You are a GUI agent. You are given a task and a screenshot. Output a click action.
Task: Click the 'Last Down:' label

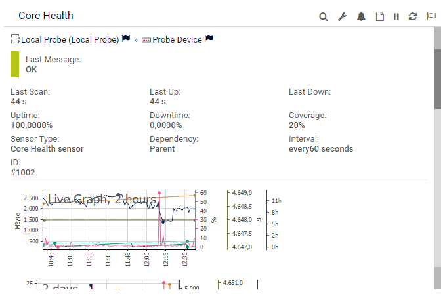(x=310, y=92)
